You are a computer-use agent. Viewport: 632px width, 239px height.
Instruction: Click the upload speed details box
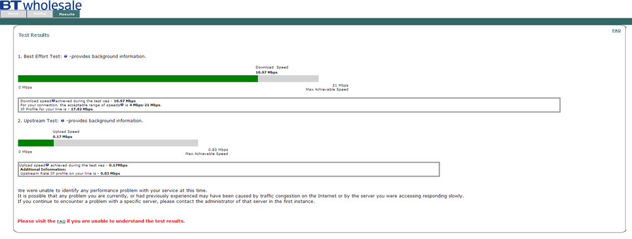point(229,169)
